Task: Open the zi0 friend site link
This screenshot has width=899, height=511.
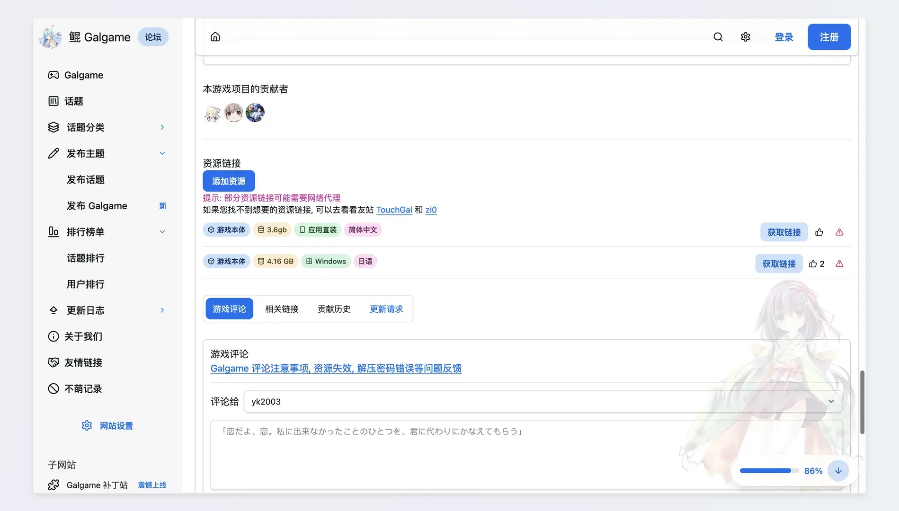Action: (431, 210)
